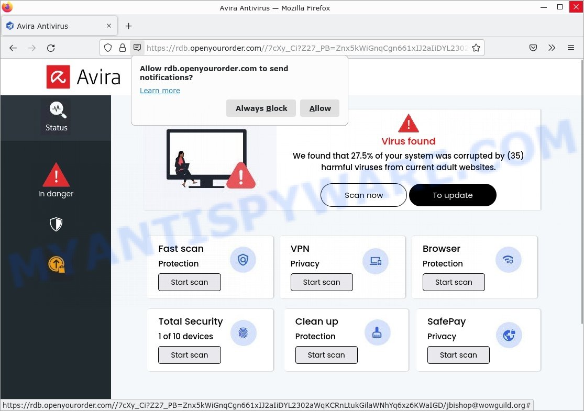Click the forward navigation arrow
Screen dimensions: 584x411
(x=32, y=48)
